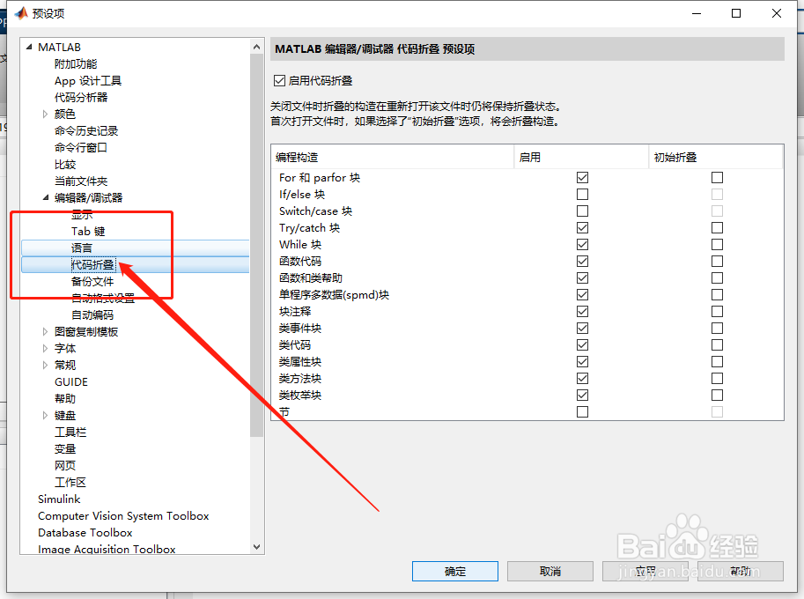Confirm settings with the 确定 button
This screenshot has height=599, width=804.
tap(454, 571)
